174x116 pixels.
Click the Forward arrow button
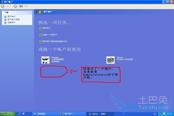[15, 6]
